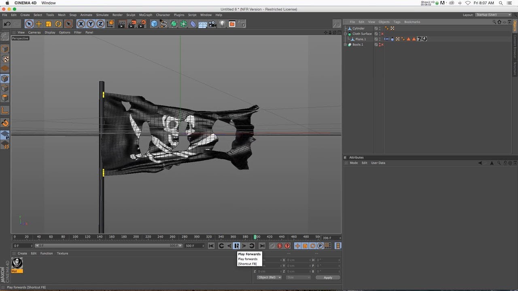Screen dimensions: 518x291
Task: Open Object (Rel) coordinate dropdown
Action: (269, 278)
